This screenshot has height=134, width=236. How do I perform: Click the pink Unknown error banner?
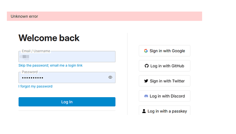[x=104, y=16]
